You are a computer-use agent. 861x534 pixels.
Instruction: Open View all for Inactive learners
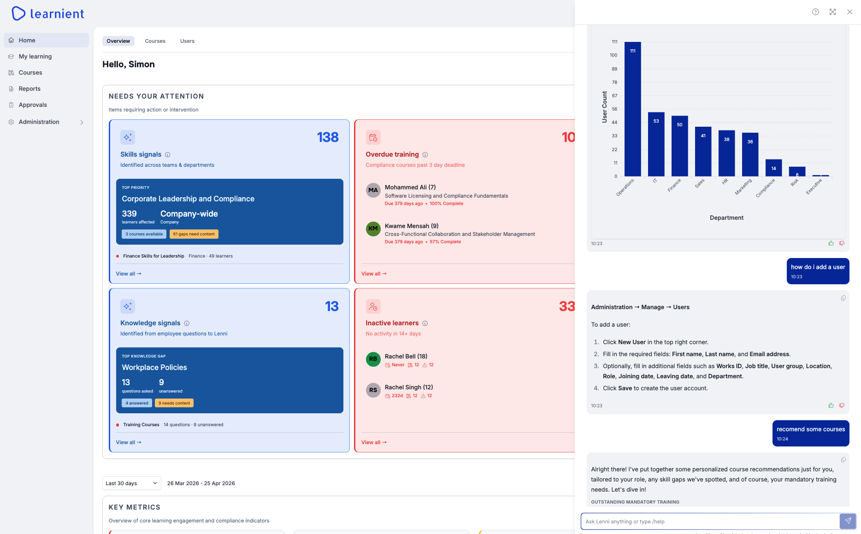(x=373, y=442)
